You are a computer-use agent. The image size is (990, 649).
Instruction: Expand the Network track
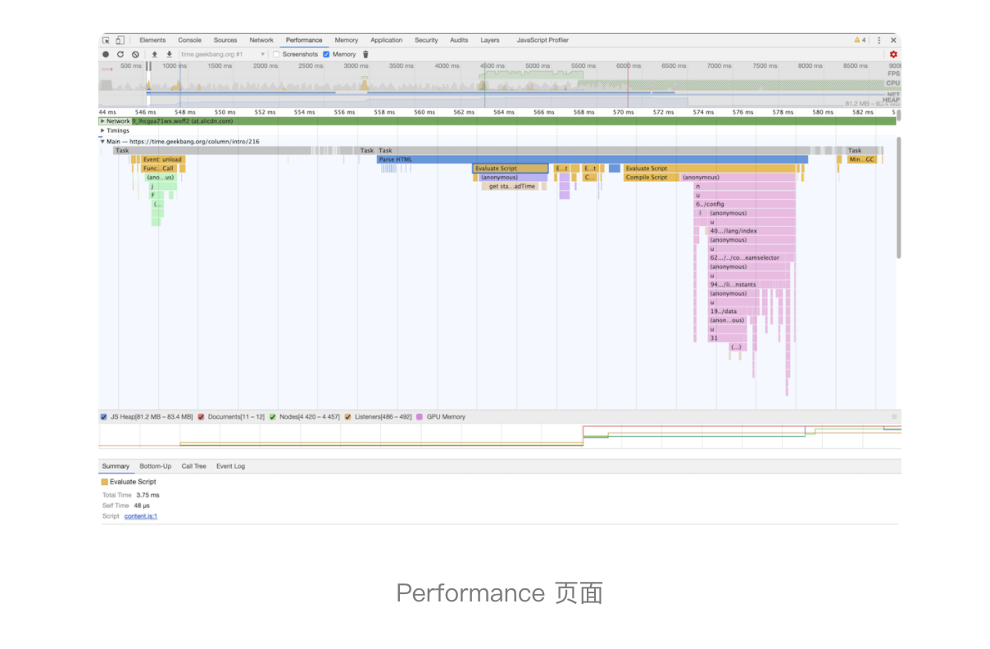102,121
